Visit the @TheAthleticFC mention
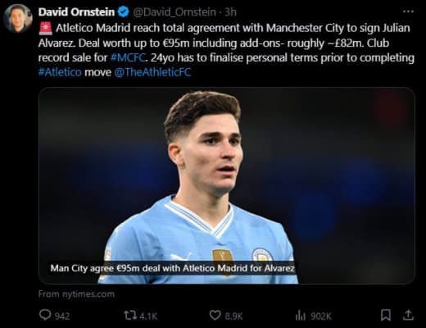This screenshot has height=328, width=426. coord(152,72)
